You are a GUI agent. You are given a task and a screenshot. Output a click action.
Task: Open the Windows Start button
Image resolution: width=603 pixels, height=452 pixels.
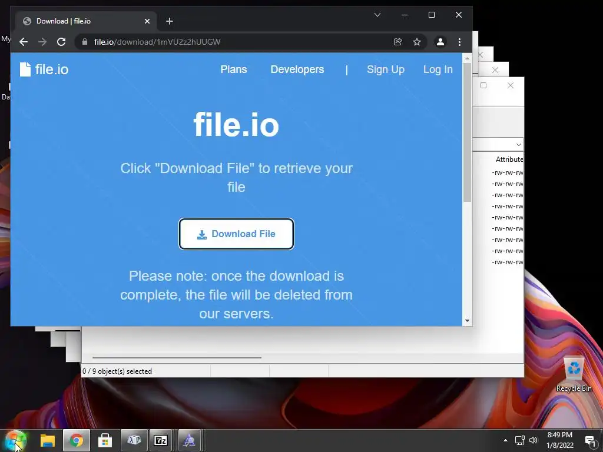(x=15, y=441)
